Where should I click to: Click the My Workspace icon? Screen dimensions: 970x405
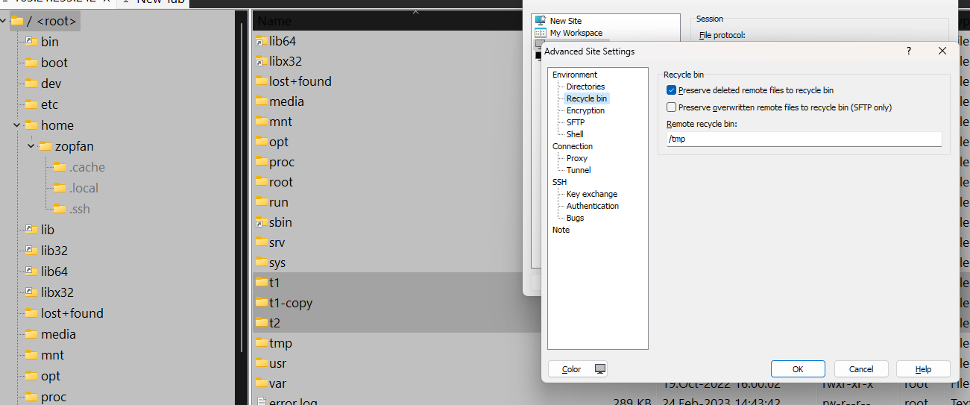(x=541, y=33)
